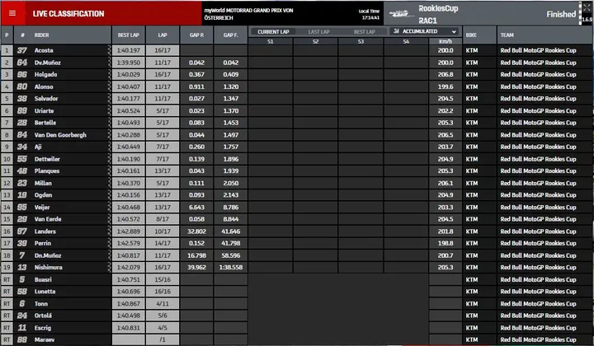The height and width of the screenshot is (346, 594).
Task: Select retired rider Maraev
Action: pos(45,340)
